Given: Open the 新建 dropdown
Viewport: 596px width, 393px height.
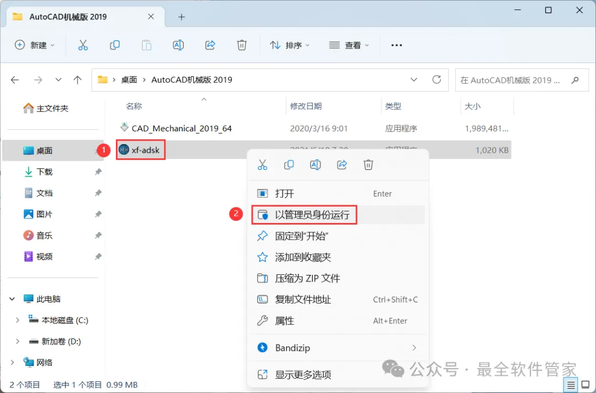Looking at the screenshot, I should (x=35, y=45).
